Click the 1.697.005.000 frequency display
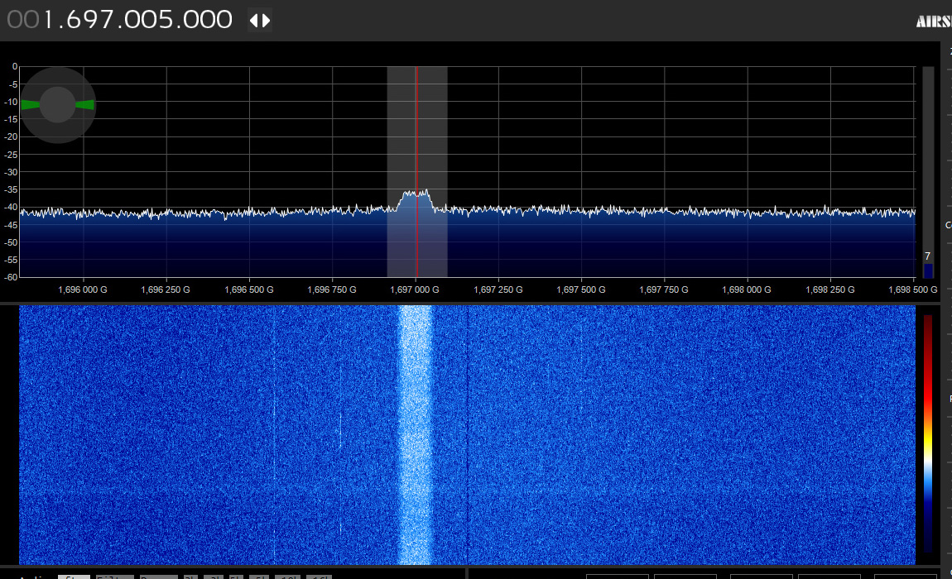This screenshot has width=952, height=579. [119, 19]
